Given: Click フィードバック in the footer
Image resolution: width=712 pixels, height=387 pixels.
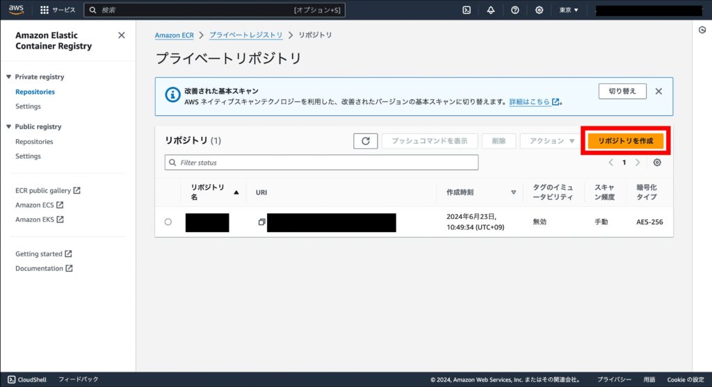Looking at the screenshot, I should click(x=78, y=379).
